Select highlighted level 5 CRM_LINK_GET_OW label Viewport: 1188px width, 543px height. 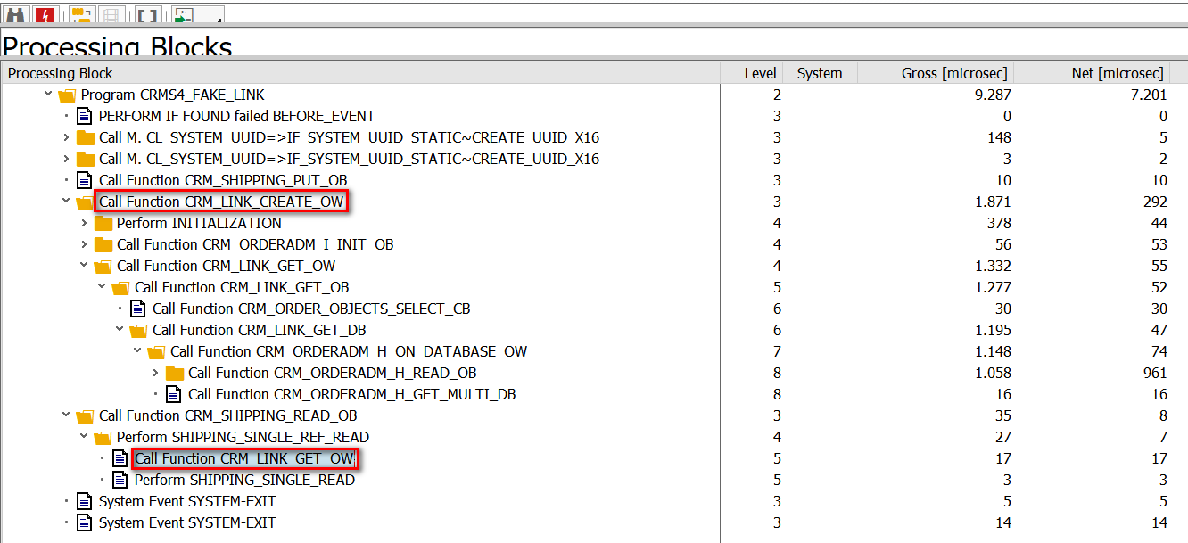click(244, 458)
